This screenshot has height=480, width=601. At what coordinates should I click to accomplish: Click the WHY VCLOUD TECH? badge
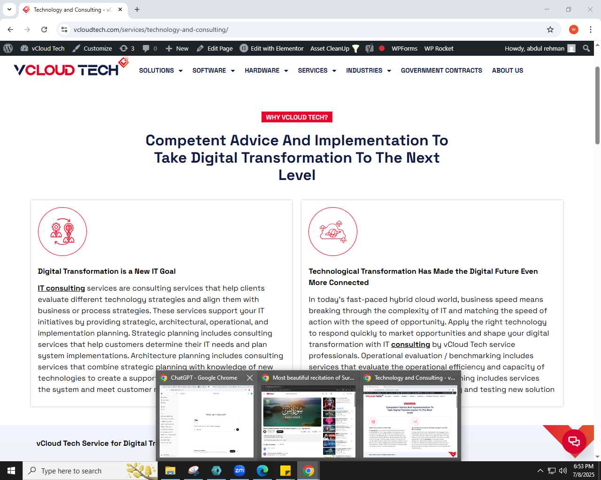(x=297, y=117)
